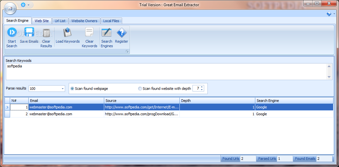Click source URL containing progDownload
The image size is (339, 167).
pyautogui.click(x=142, y=114)
